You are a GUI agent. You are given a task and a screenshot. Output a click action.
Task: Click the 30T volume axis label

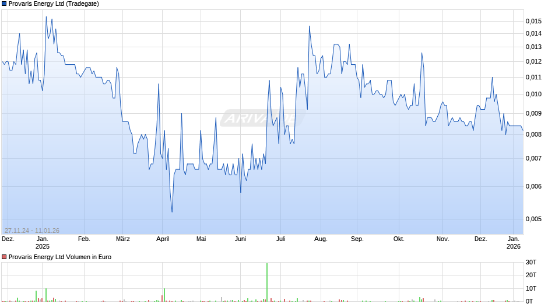pos(531,263)
